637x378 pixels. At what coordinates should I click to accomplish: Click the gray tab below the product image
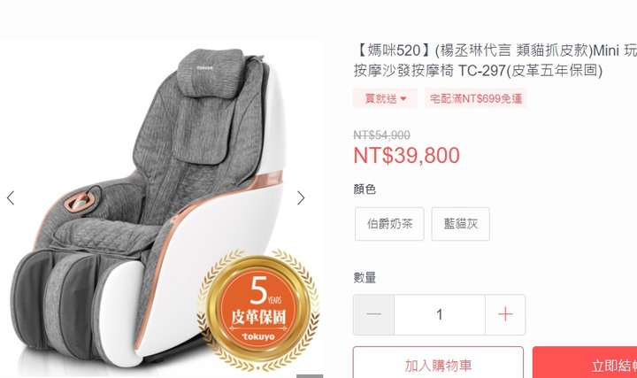pyautogui.click(x=310, y=376)
